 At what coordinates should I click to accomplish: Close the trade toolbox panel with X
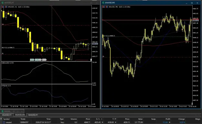[1, 119]
